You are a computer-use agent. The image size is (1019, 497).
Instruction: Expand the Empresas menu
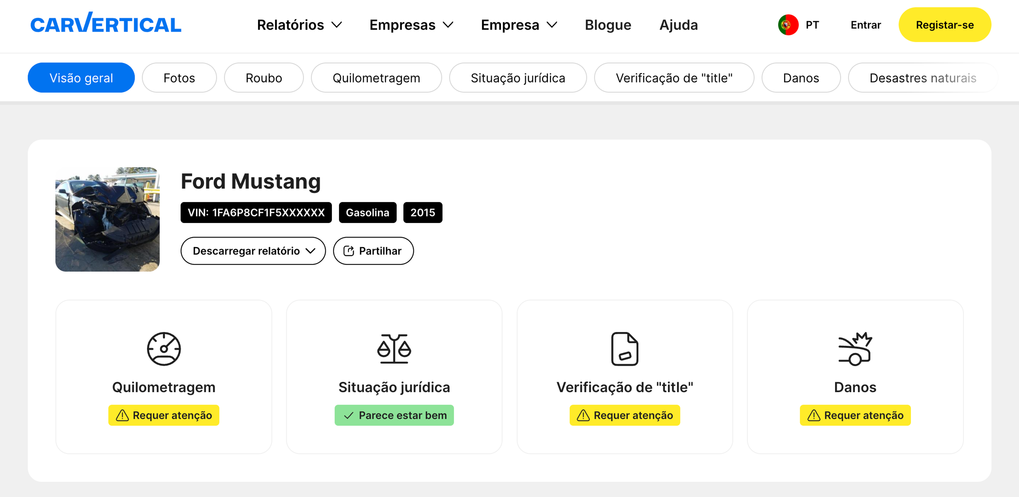pyautogui.click(x=411, y=25)
